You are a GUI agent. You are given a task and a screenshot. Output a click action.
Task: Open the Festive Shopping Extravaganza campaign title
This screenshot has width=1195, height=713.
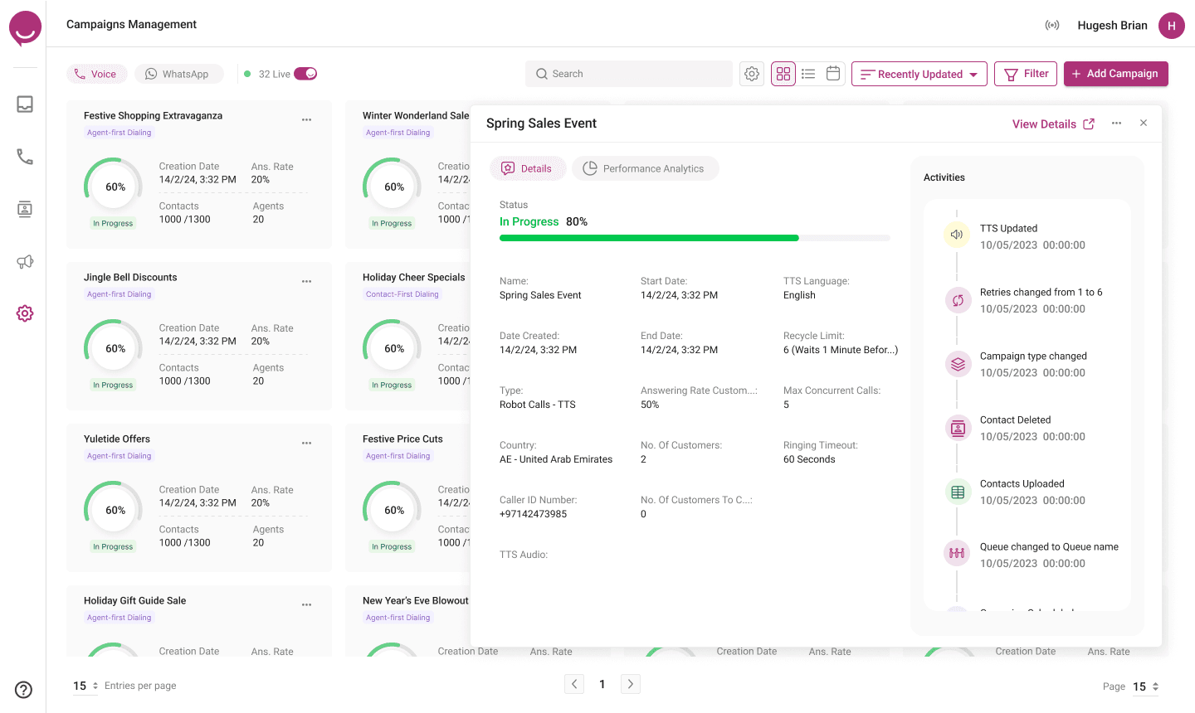(153, 116)
